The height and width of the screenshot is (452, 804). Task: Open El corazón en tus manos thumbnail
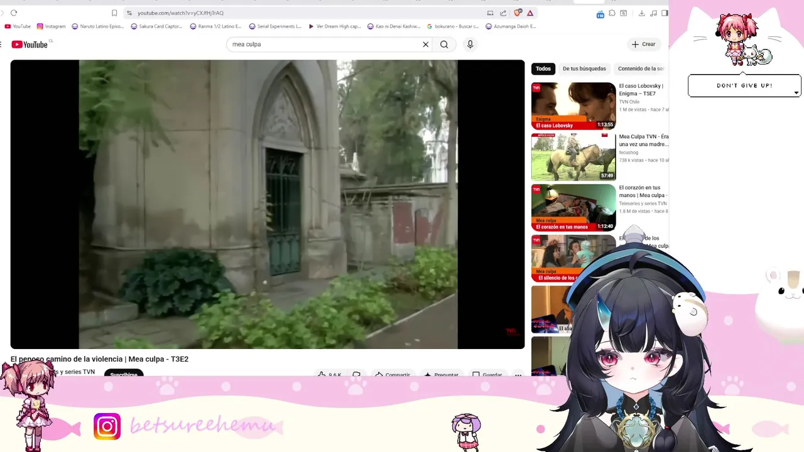573,208
